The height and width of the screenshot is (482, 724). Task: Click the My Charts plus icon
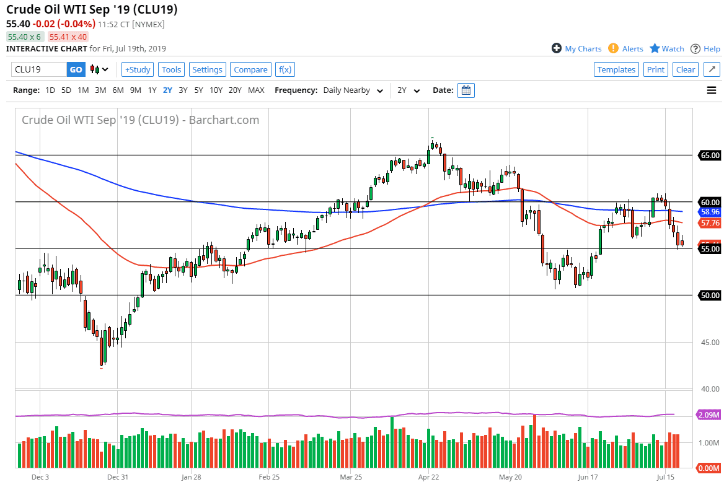click(557, 48)
